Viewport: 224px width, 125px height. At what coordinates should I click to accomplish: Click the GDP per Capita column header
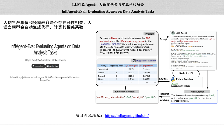[131, 66]
